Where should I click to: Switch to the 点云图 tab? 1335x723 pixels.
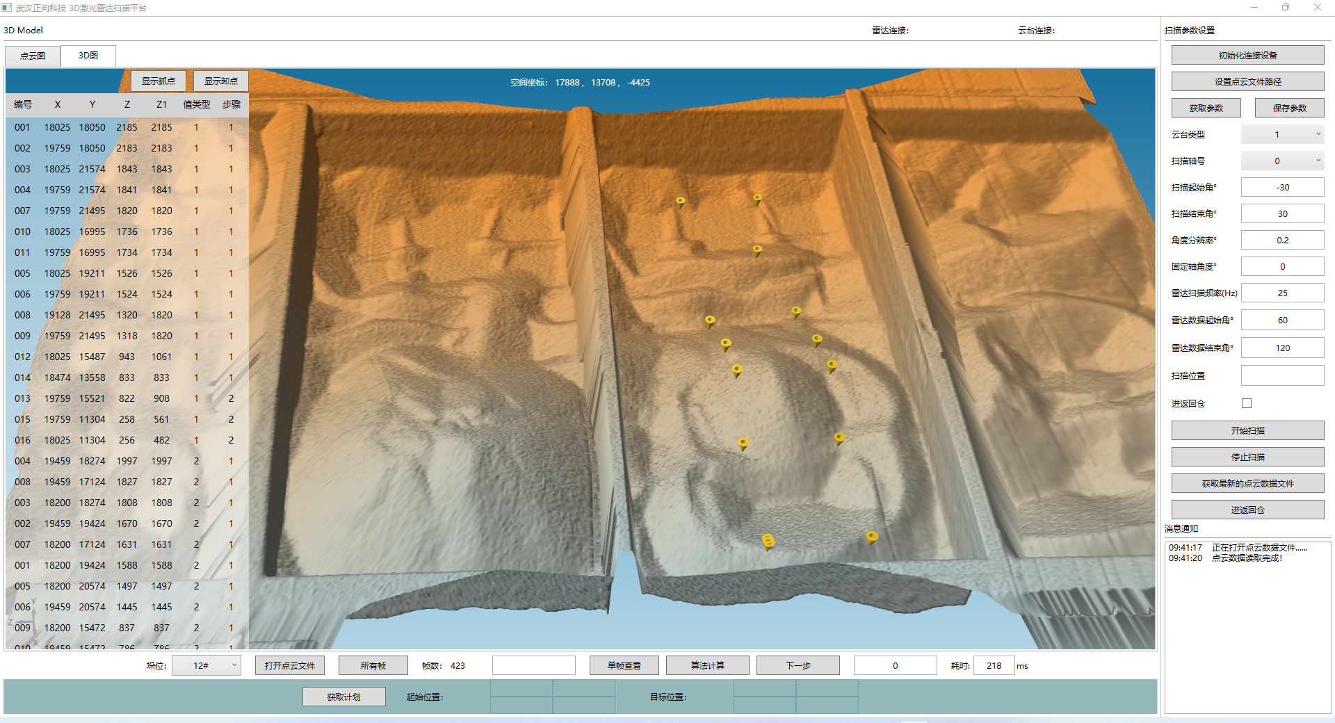(x=33, y=56)
